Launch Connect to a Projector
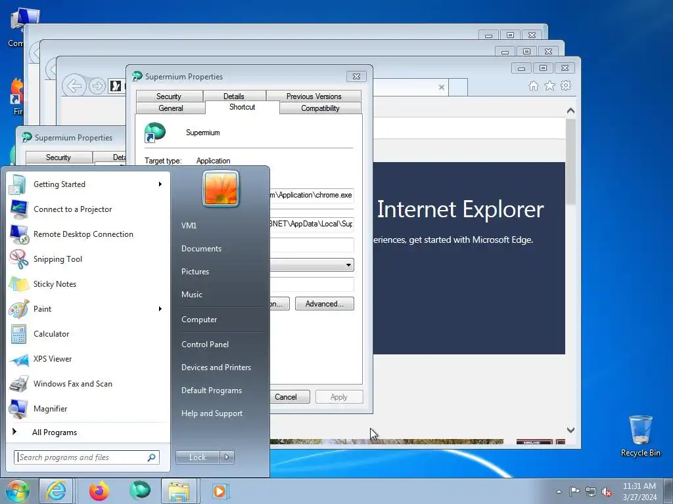Image resolution: width=673 pixels, height=504 pixels. (x=88, y=209)
